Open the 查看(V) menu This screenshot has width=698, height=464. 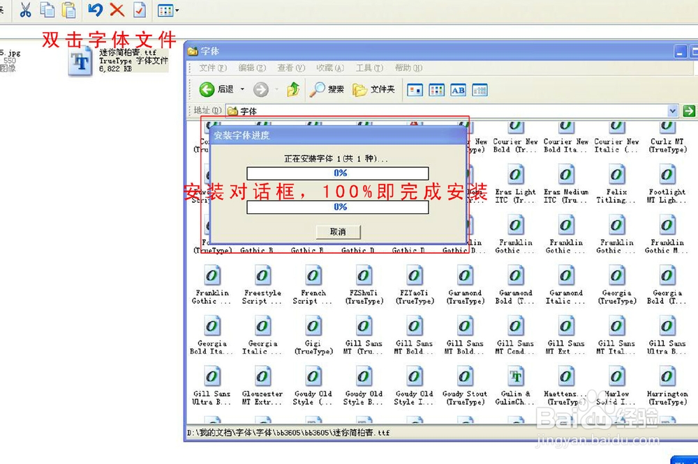pyautogui.click(x=290, y=68)
